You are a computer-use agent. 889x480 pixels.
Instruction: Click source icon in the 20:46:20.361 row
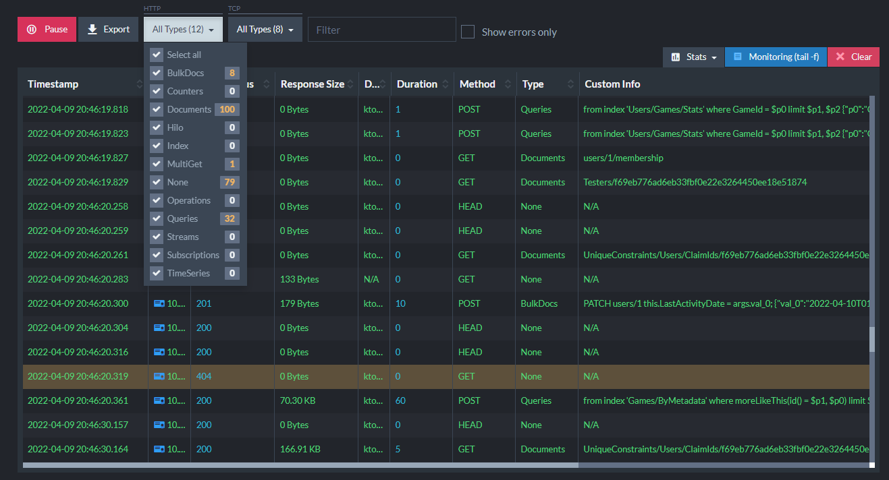159,400
